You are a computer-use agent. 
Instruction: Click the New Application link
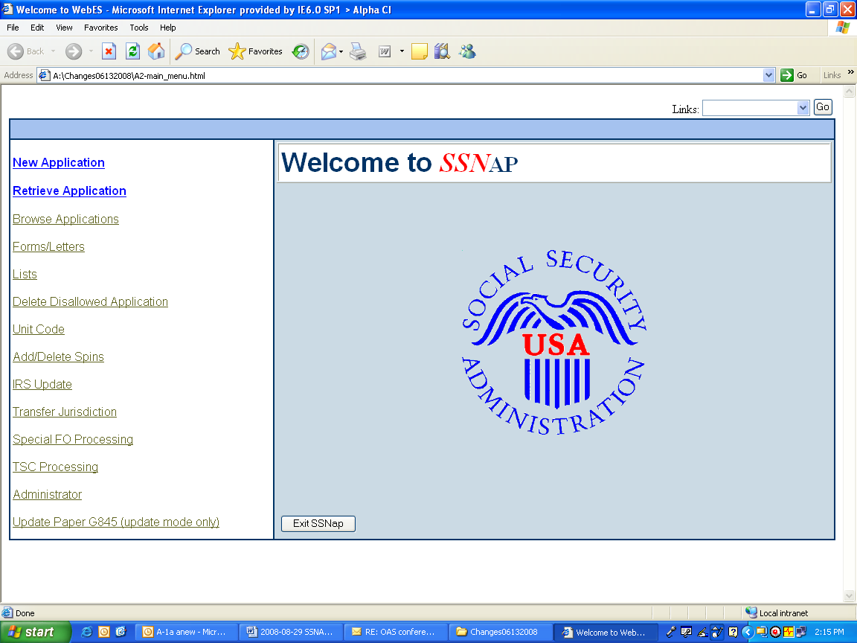pos(59,162)
